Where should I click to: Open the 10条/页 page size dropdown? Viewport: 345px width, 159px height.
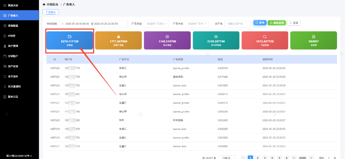coord(228,158)
